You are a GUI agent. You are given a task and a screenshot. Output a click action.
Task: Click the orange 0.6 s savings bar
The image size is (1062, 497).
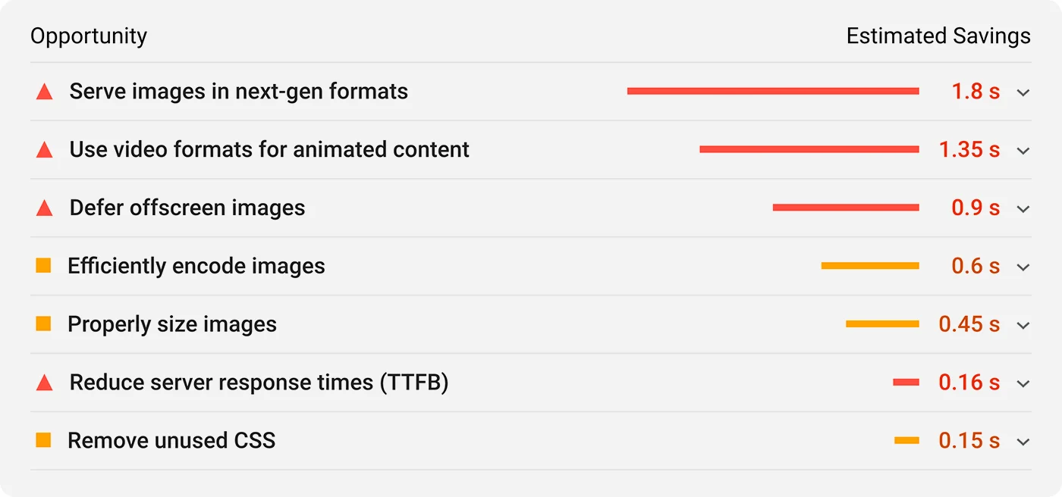[x=869, y=266]
